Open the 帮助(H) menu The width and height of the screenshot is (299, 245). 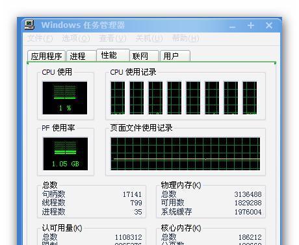[x=185, y=38]
